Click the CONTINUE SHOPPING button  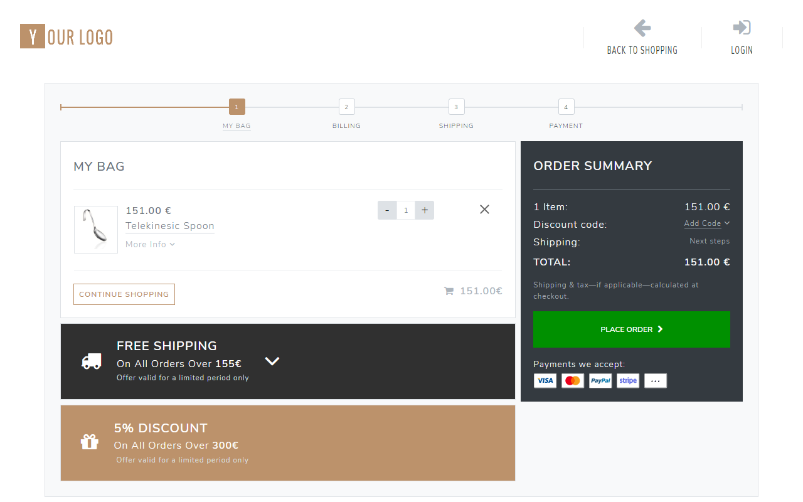[124, 294]
